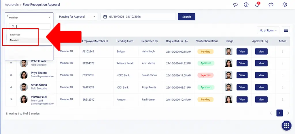This screenshot has width=295, height=134.
Task: Open action menu for Aman Gupta row
Action: click(x=283, y=87)
